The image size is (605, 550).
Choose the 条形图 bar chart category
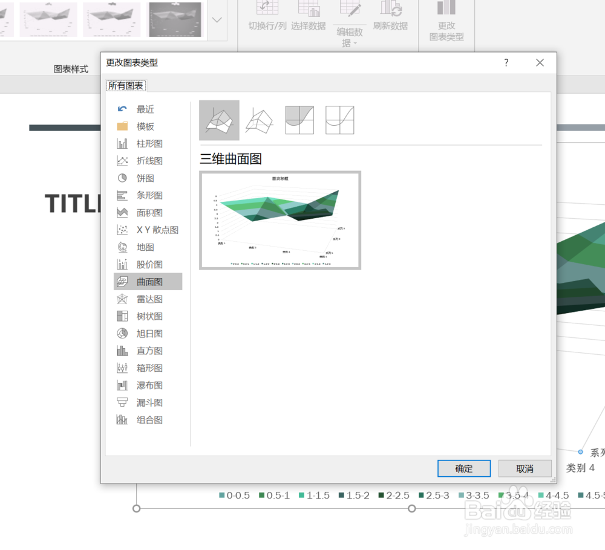(148, 195)
